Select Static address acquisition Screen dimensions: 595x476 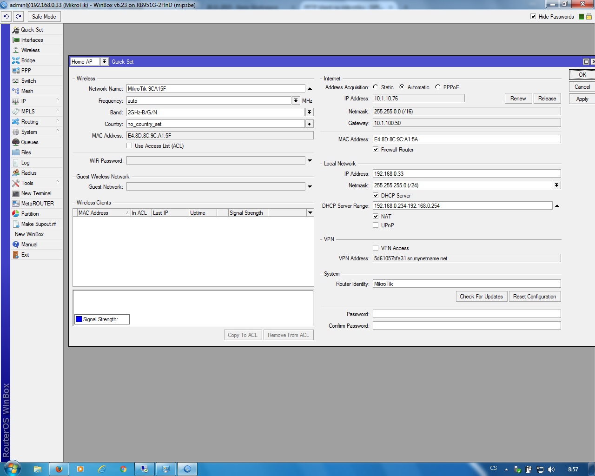(376, 87)
